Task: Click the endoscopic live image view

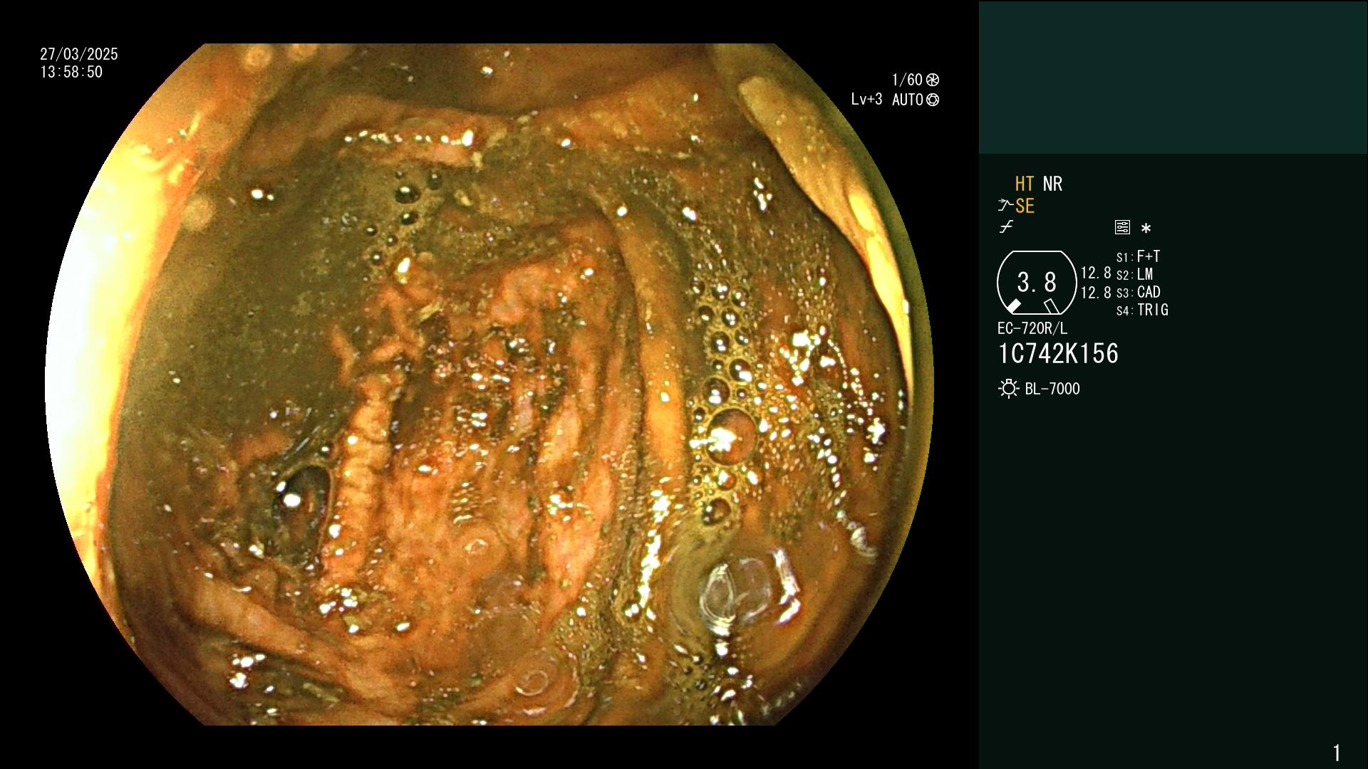Action: [489, 384]
